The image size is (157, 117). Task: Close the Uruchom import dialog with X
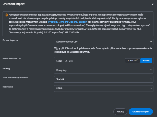pos(152,4)
